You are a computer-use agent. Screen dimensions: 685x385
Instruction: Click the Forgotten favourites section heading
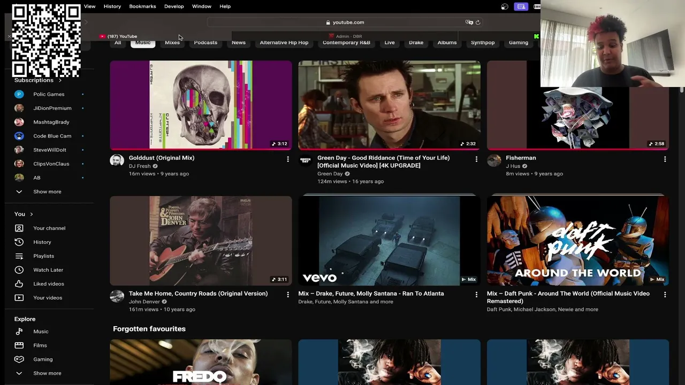click(x=149, y=329)
